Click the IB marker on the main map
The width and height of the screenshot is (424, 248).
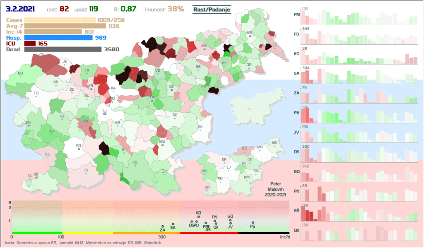pyautogui.click(x=86, y=170)
